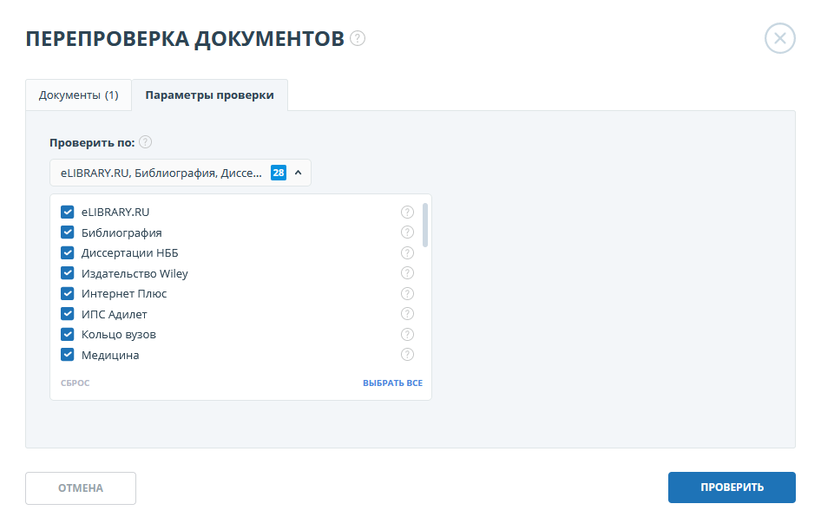Click help icon beside Библиография
The height and width of the screenshot is (530, 821).
[407, 232]
